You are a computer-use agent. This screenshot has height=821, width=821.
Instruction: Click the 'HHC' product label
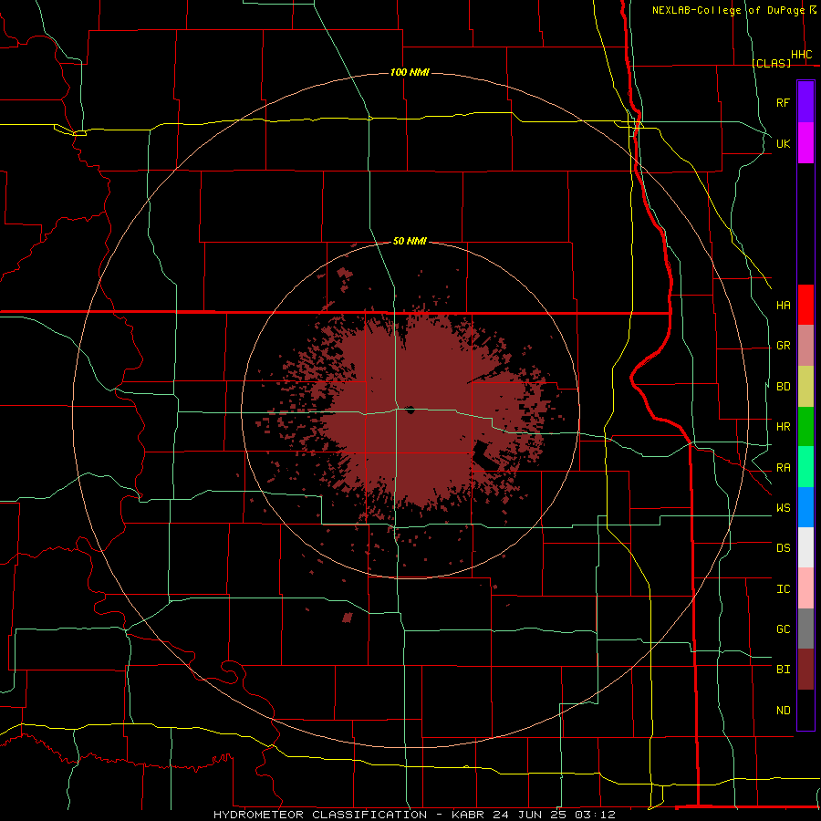coord(802,55)
